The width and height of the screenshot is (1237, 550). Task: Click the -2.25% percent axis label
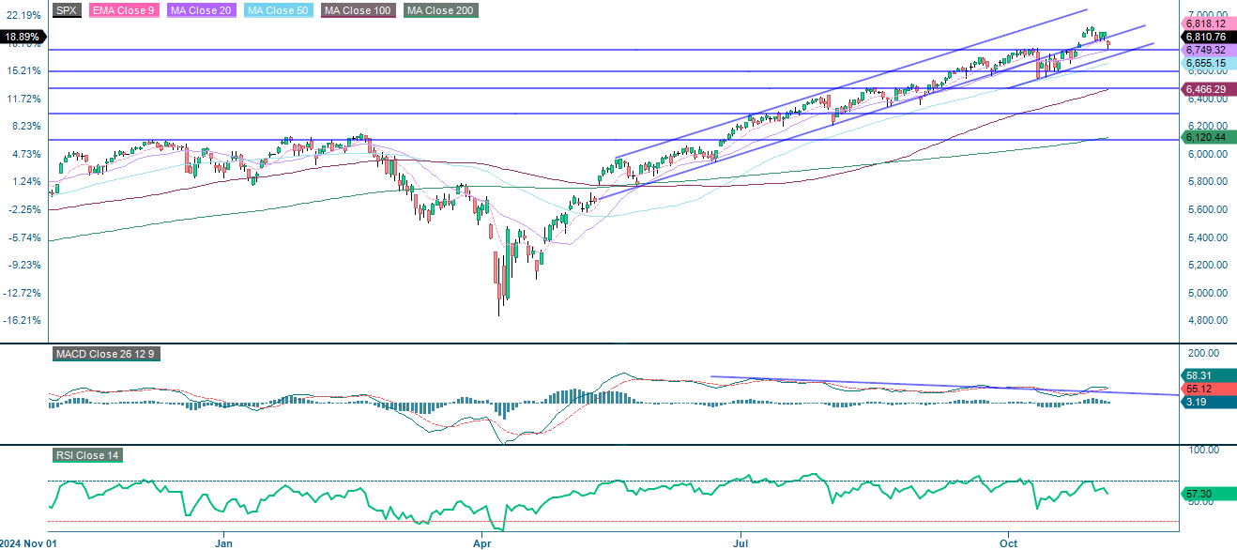click(23, 209)
